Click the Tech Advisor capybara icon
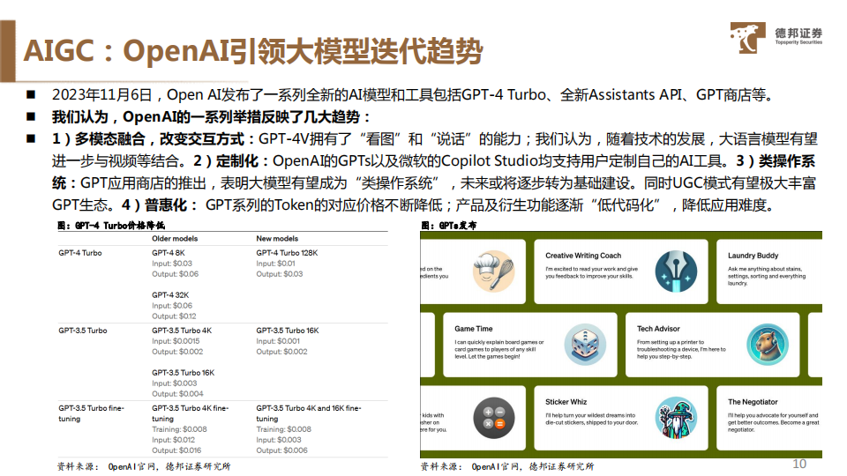The height and width of the screenshot is (476, 847). coord(768,345)
